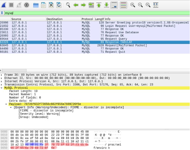
Task: Expand the Transmission Control Protocol section
Action: coord(2,84)
